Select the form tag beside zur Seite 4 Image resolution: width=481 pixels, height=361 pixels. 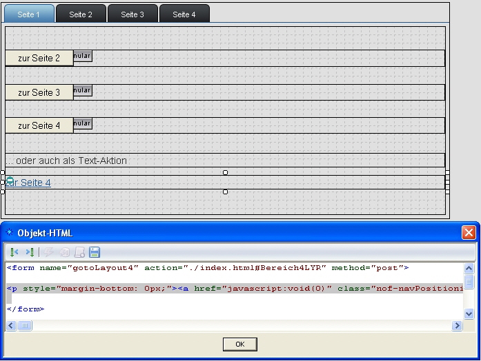click(x=82, y=123)
